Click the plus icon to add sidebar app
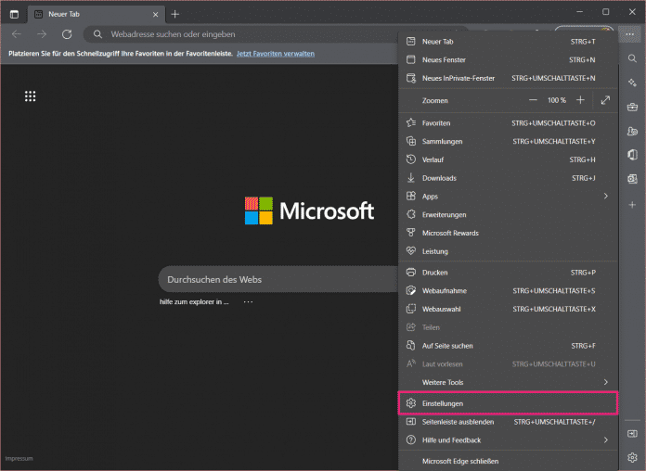646x471 pixels. click(632, 203)
